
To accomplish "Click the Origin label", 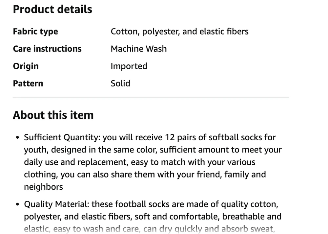I will point(26,66).
